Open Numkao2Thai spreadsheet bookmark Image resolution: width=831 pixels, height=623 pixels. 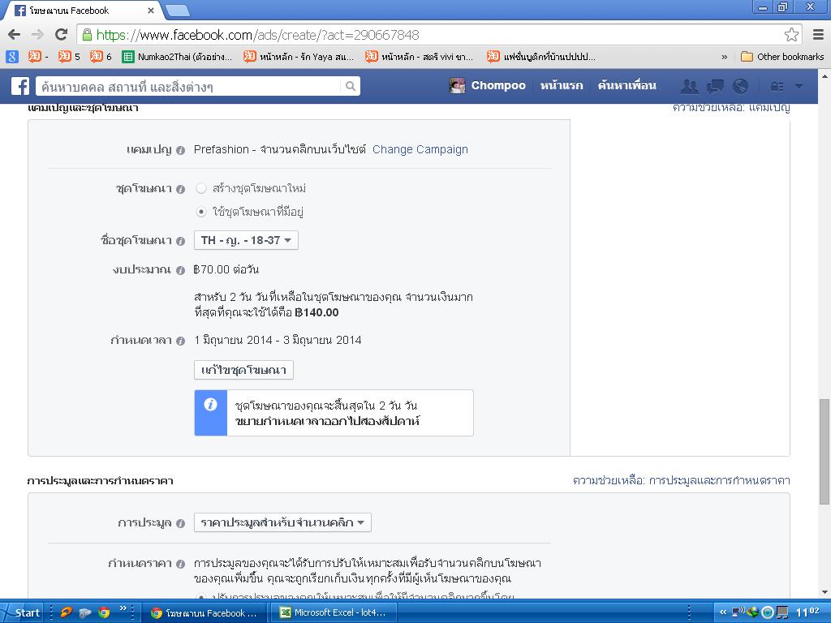177,57
